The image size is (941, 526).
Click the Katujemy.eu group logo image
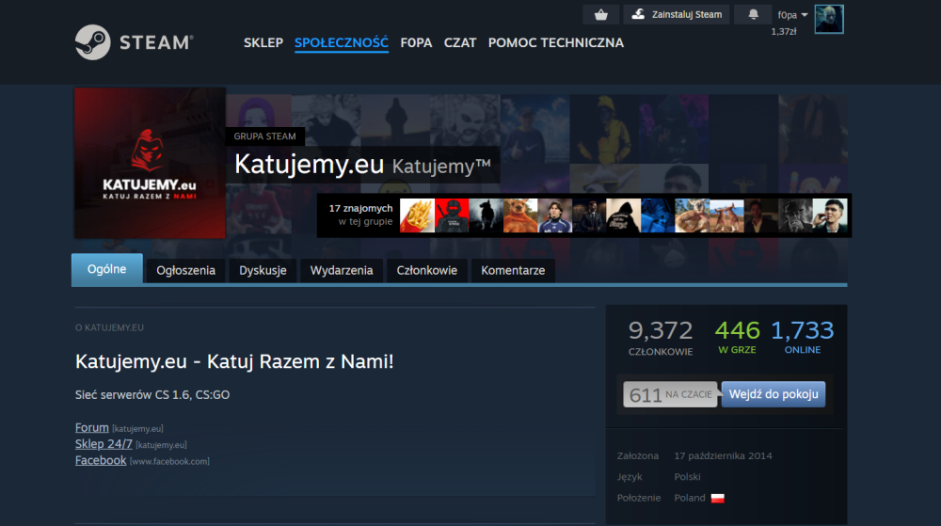[x=150, y=163]
